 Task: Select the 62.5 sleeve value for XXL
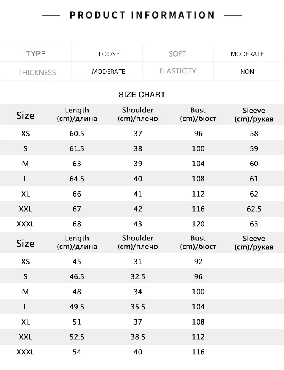(x=254, y=209)
